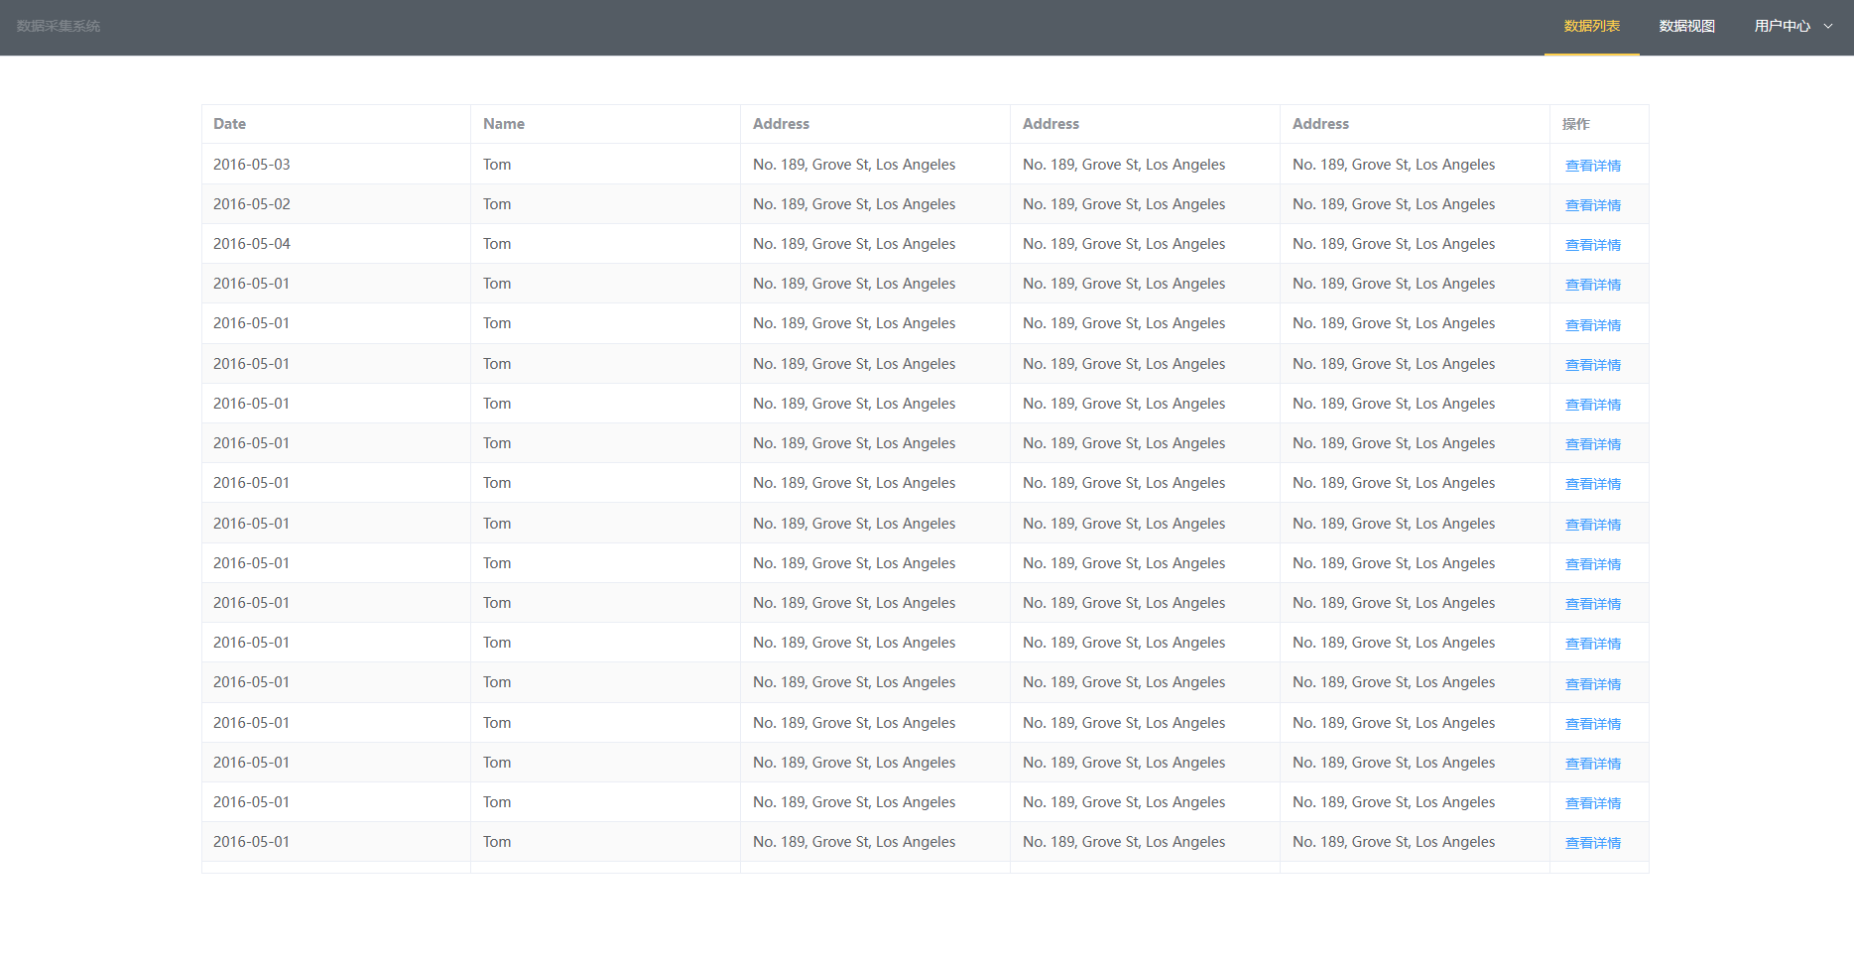Click 查看详情 in the 2016-05-02 row
1854x955 pixels.
tap(1592, 205)
